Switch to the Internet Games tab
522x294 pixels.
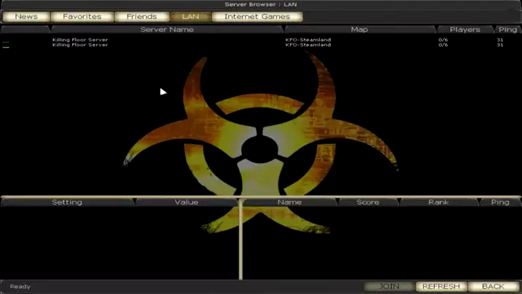pos(257,16)
